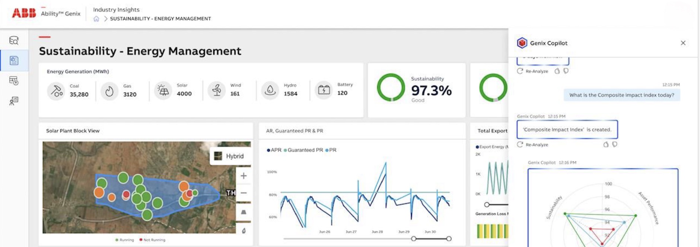Image resolution: width=700 pixels, height=247 pixels.
Task: Click the Total Export chart range slider handle
Action: (x=487, y=205)
